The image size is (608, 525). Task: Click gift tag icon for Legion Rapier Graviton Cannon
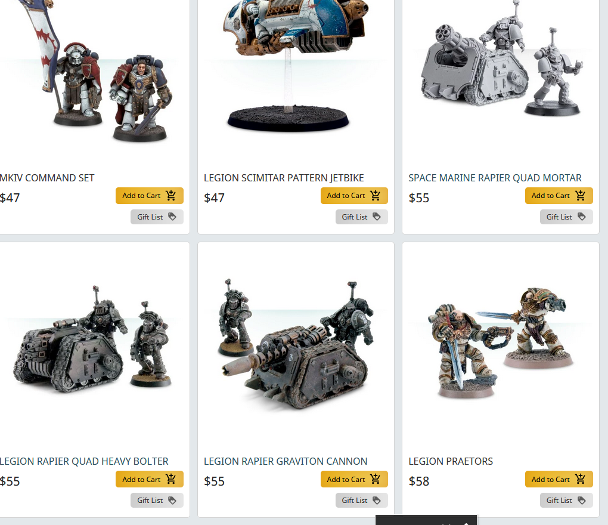click(377, 501)
